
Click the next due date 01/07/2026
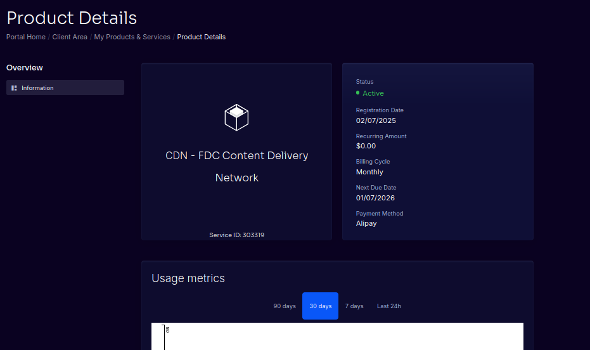point(375,198)
